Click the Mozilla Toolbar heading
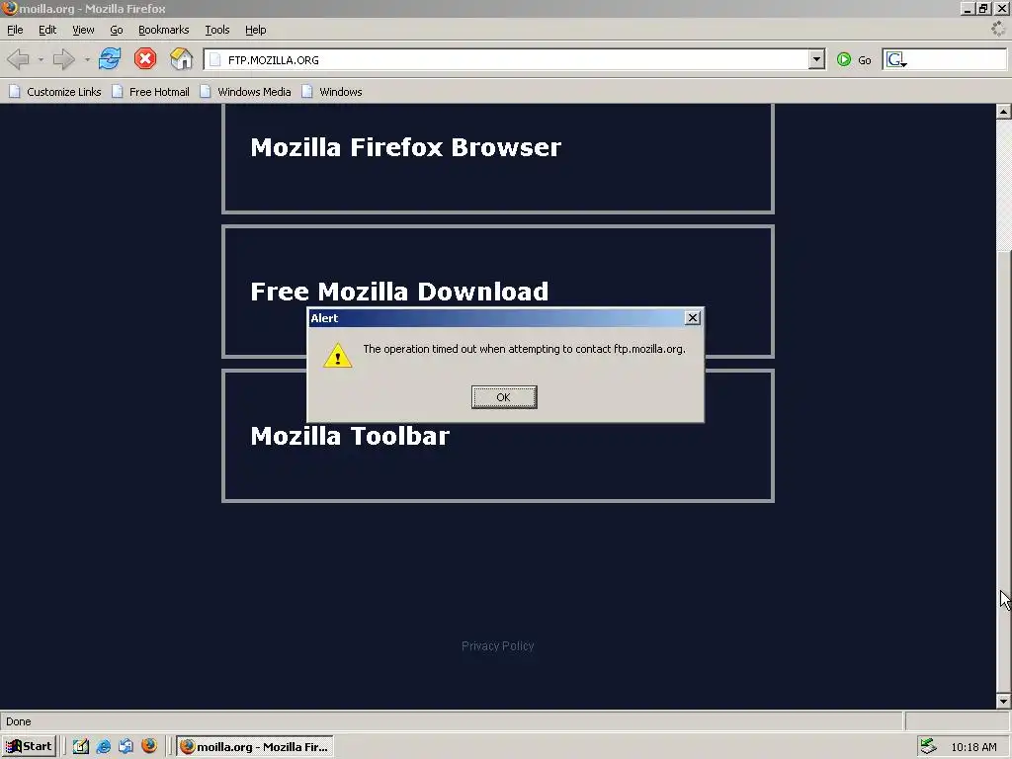Screen dimensions: 1012x759 pos(350,436)
